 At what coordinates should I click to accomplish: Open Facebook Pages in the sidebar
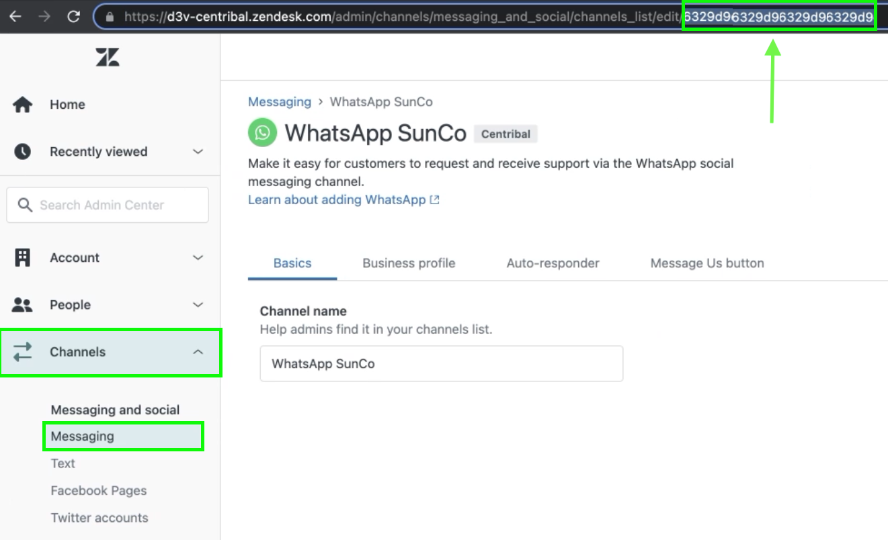tap(99, 491)
